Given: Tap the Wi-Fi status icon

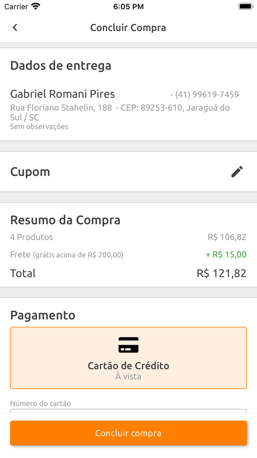Looking at the screenshot, I should click(36, 7).
